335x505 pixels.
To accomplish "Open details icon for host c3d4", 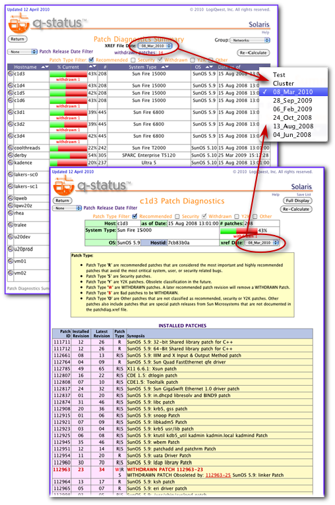I will (x=11, y=136).
